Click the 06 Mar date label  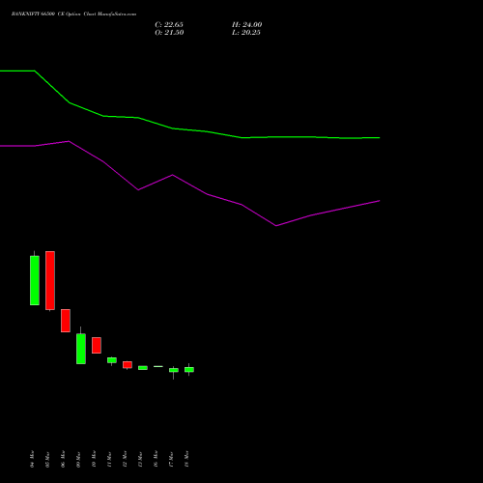(63, 459)
